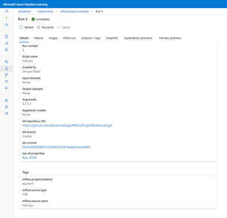Click the Experiments breadcrumb link
The height and width of the screenshot is (218, 227).
(45, 11)
